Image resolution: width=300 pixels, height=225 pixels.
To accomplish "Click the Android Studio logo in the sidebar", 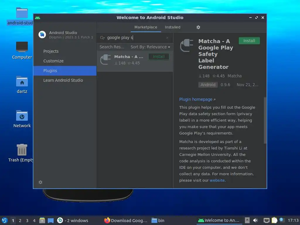I will (42, 35).
